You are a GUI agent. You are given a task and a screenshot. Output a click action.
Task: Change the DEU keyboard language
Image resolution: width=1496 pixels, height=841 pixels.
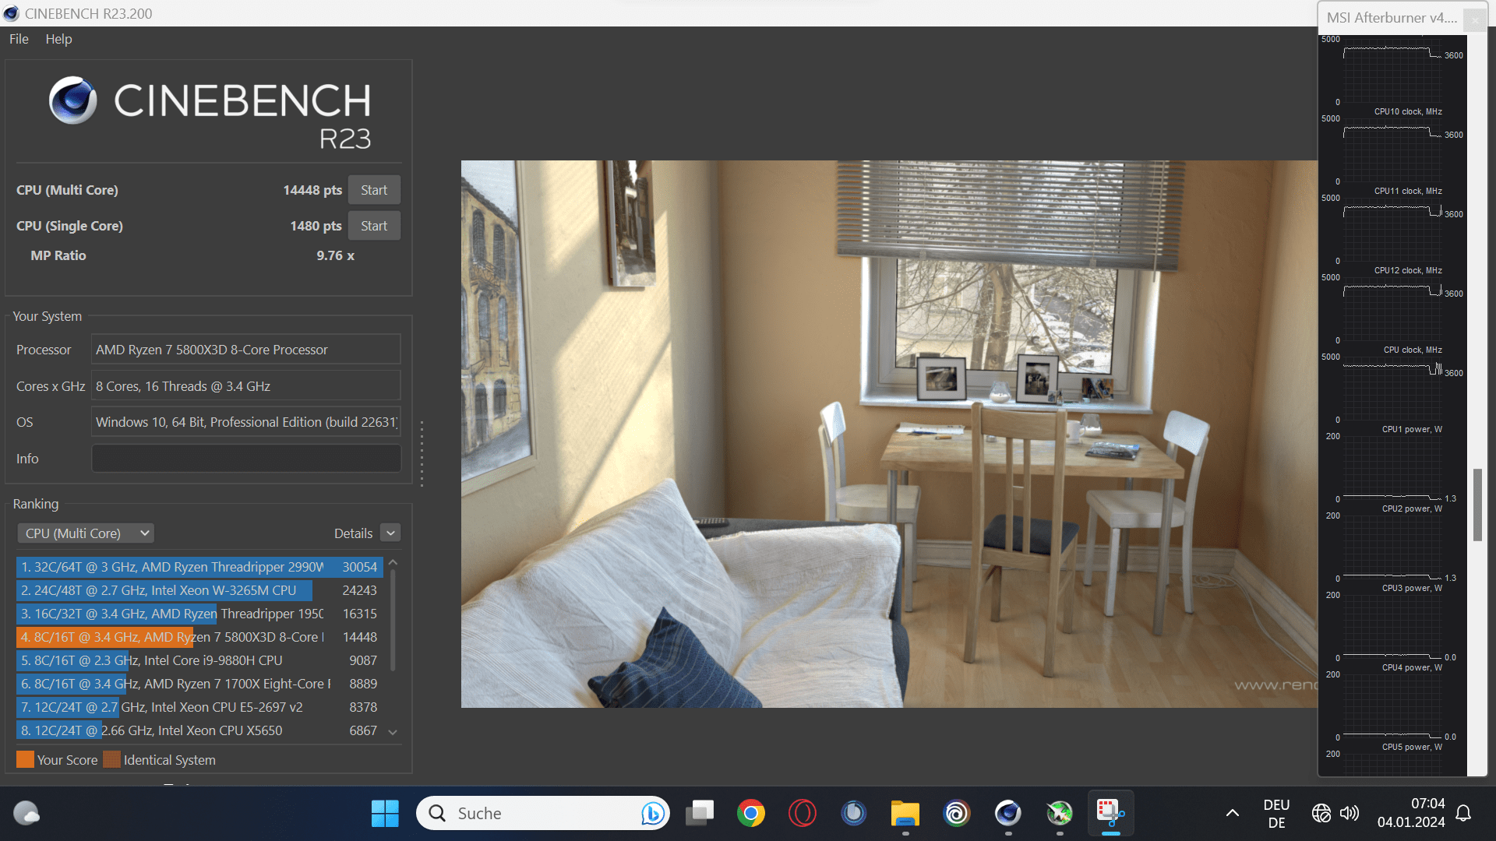1276,813
